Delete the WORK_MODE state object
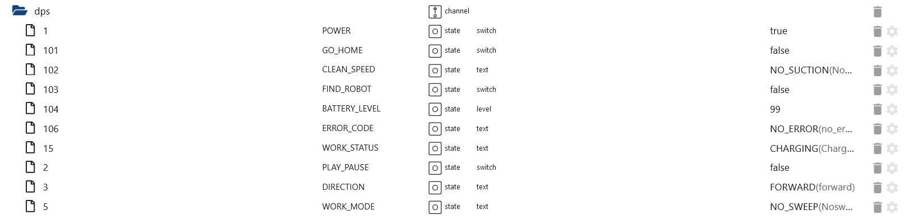The height and width of the screenshot is (219, 919). pos(878,207)
